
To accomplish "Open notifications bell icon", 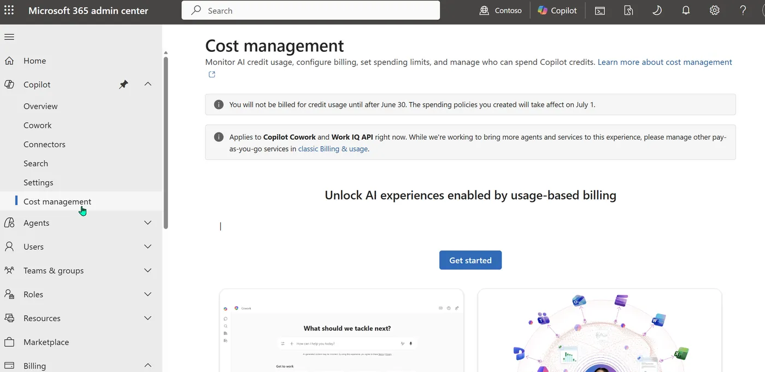I will click(686, 10).
